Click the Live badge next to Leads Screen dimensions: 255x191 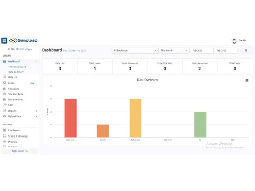click(x=32, y=83)
